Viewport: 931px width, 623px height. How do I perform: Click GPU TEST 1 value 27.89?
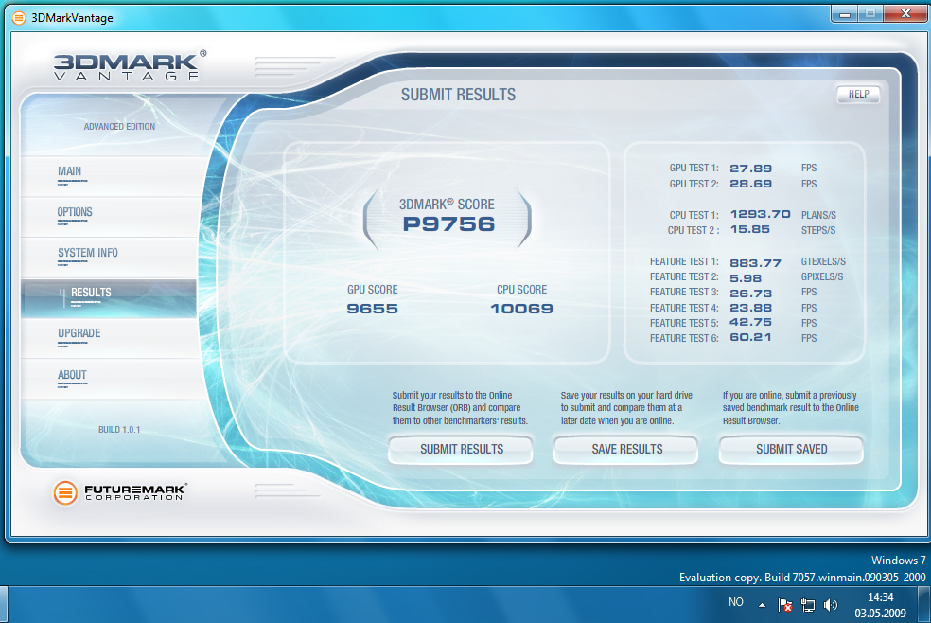[x=750, y=169]
